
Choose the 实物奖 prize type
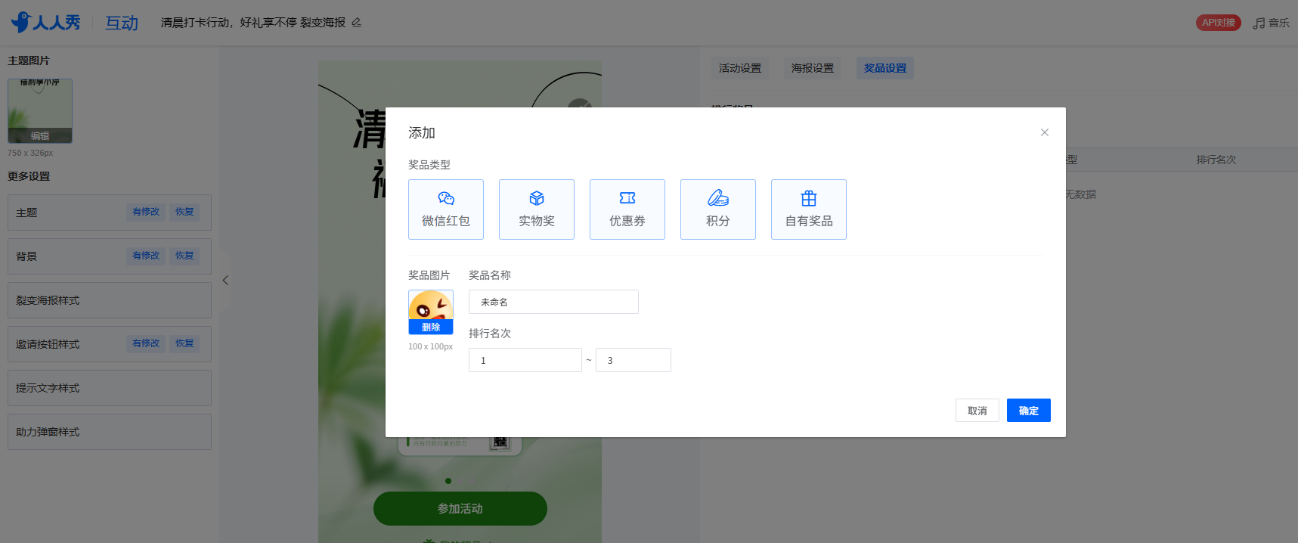click(537, 209)
